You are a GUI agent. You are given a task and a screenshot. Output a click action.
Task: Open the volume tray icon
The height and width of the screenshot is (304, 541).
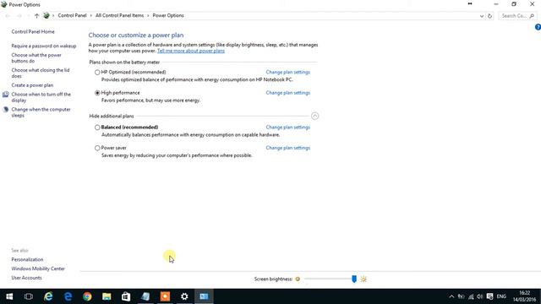pos(480,296)
